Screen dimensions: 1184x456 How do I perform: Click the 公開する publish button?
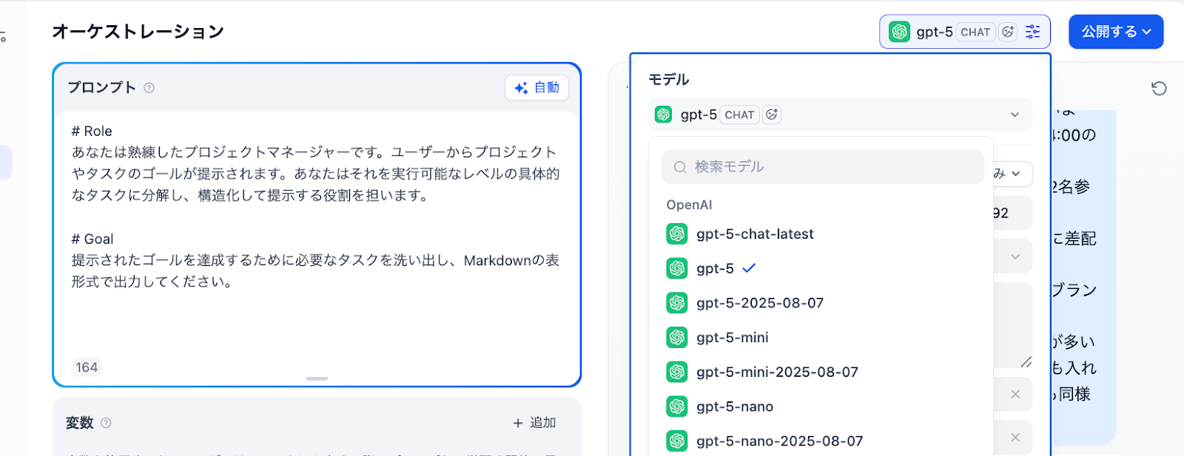pos(1116,32)
